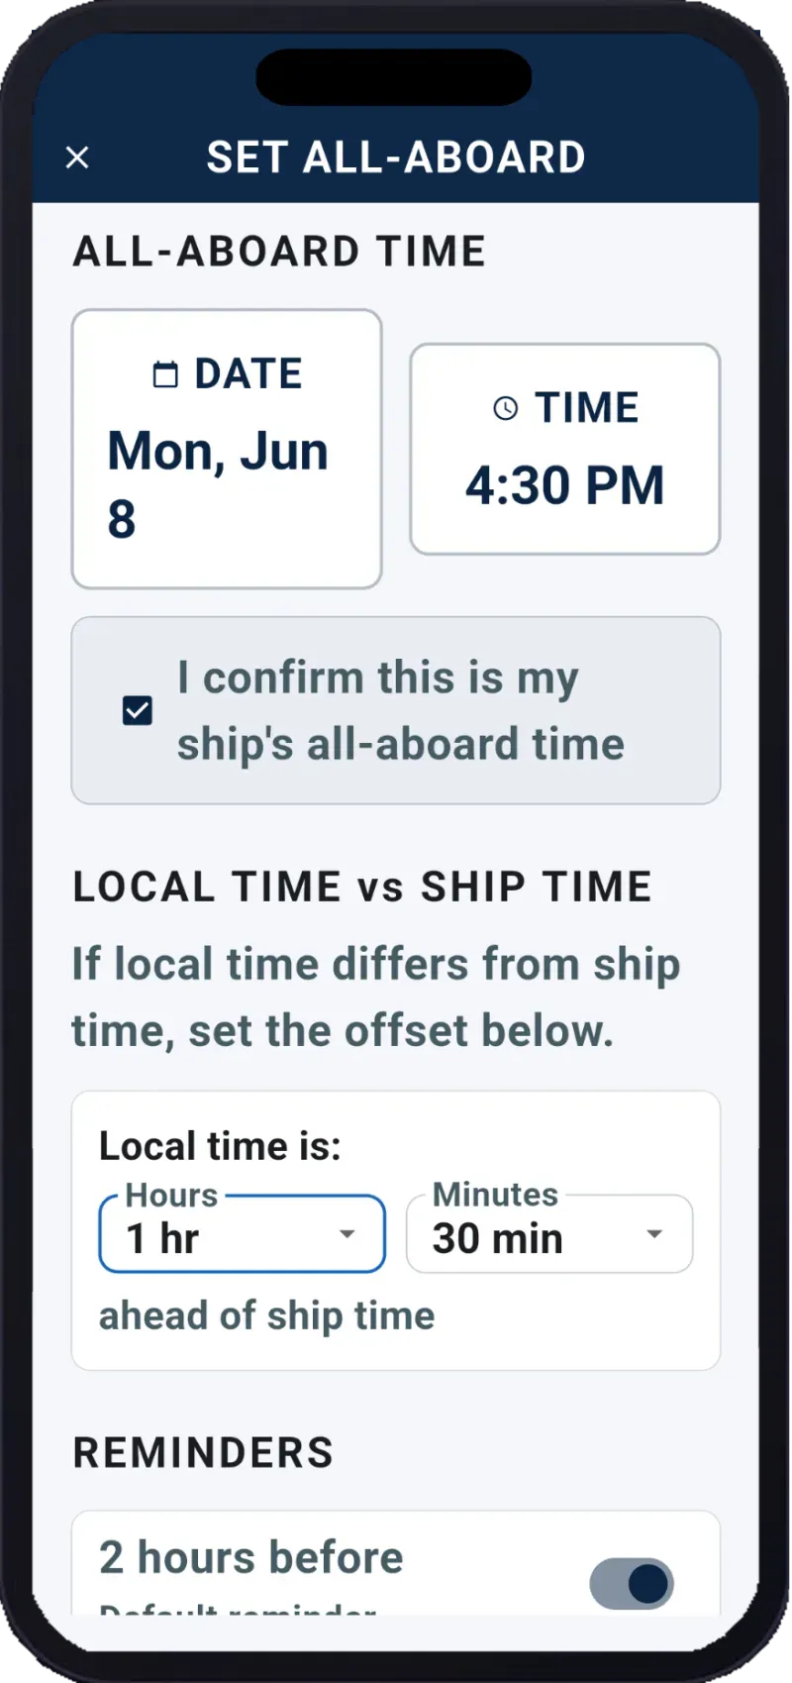Image resolution: width=792 pixels, height=1683 pixels.
Task: Click the calendar icon beside DATE
Action: 165,373
